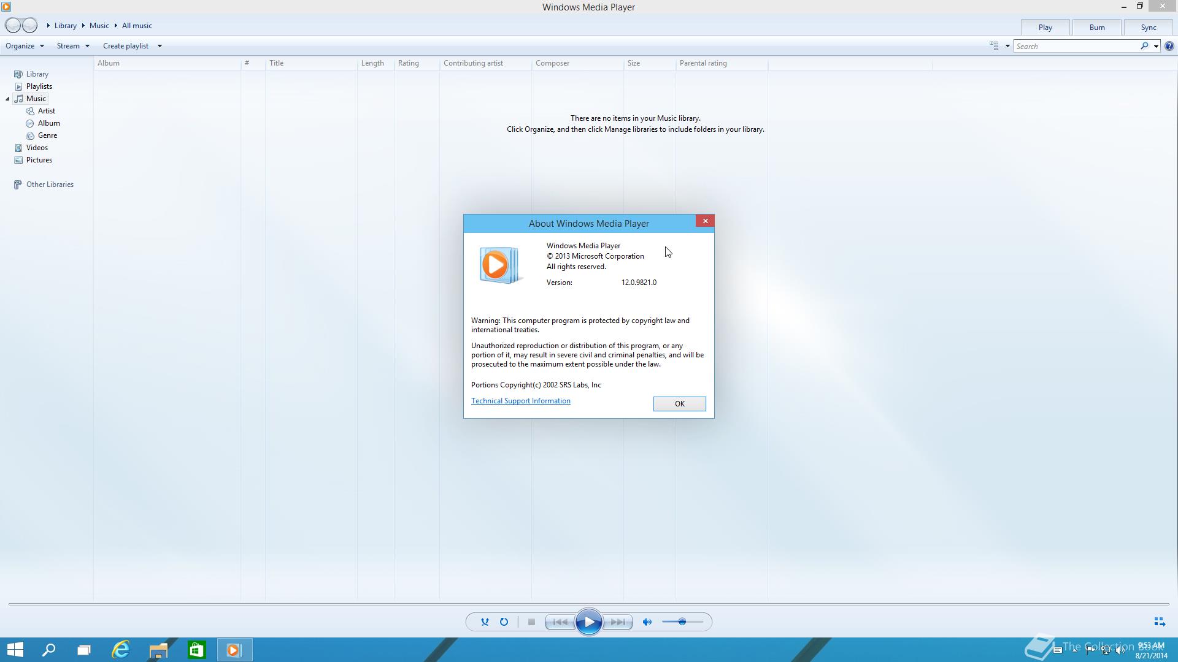
Task: Turn shuffle on in playback controls
Action: 485,622
